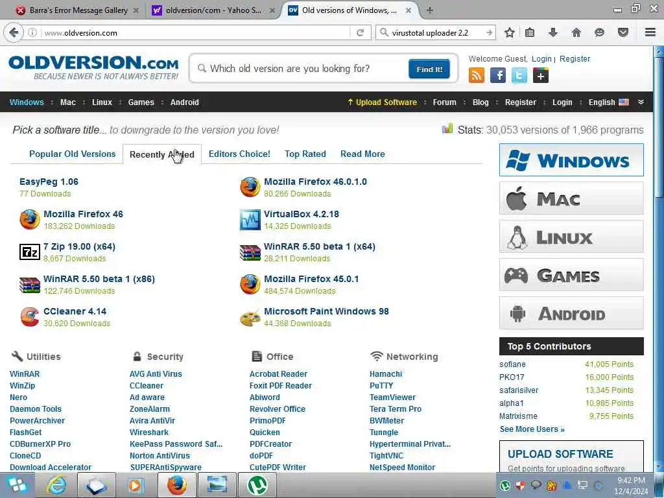This screenshot has height=498, width=664.
Task: Open the Forum link
Action: pyautogui.click(x=444, y=102)
